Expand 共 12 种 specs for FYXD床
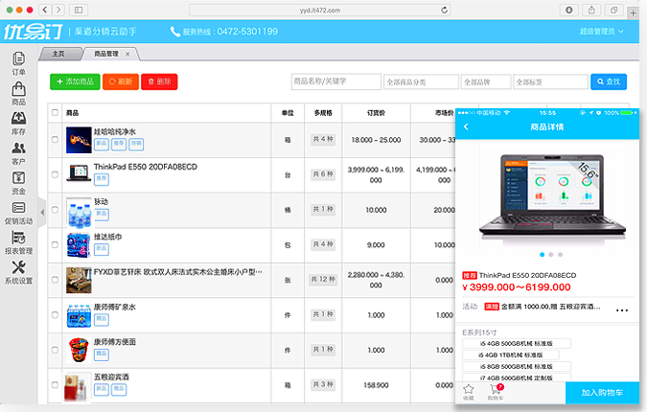Screen dimensions: 647x412 (x=323, y=280)
